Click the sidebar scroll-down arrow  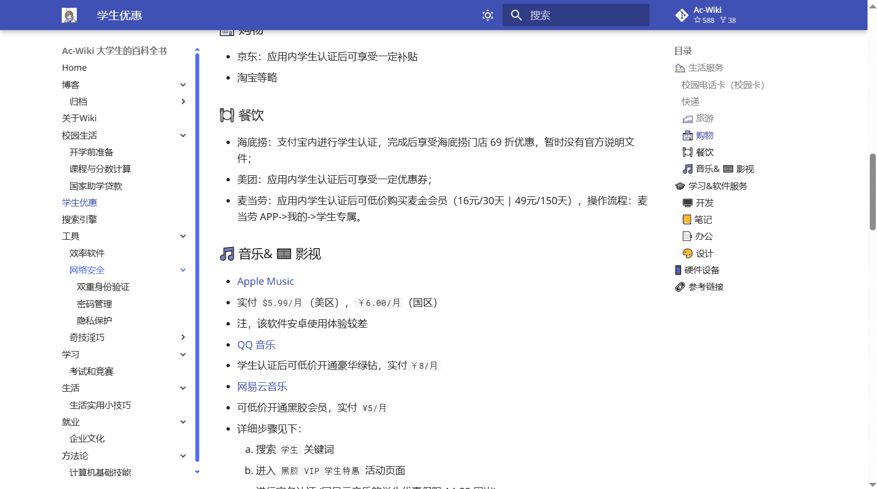(x=197, y=472)
